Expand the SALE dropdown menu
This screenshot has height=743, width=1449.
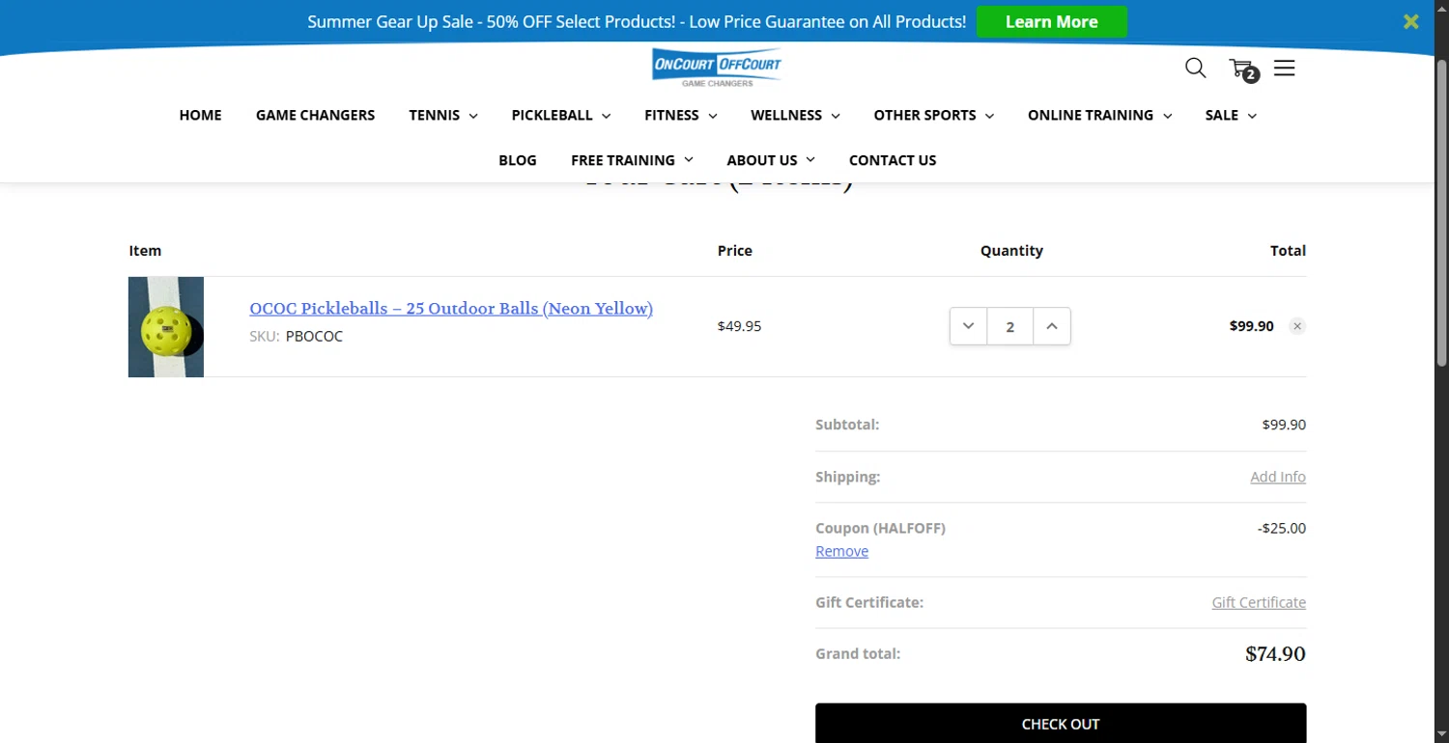point(1231,115)
